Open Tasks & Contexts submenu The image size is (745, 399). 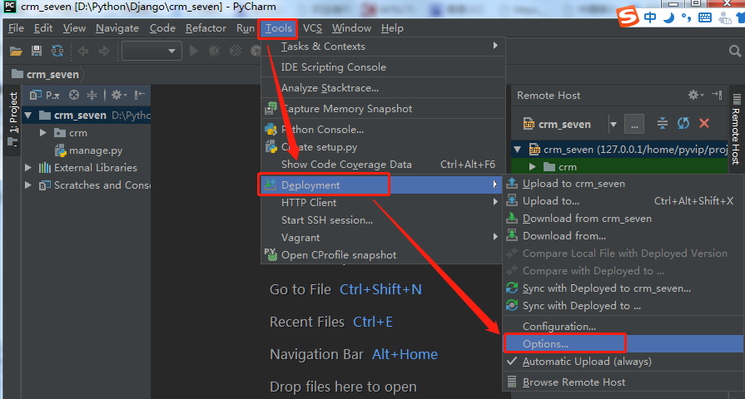[x=382, y=47]
